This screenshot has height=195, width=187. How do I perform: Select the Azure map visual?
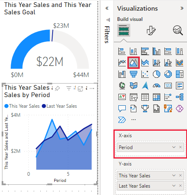tap(145, 86)
